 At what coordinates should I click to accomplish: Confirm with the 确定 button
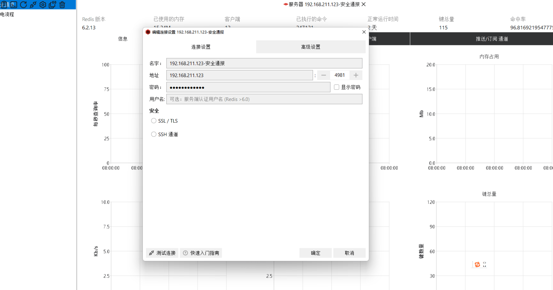pos(315,253)
